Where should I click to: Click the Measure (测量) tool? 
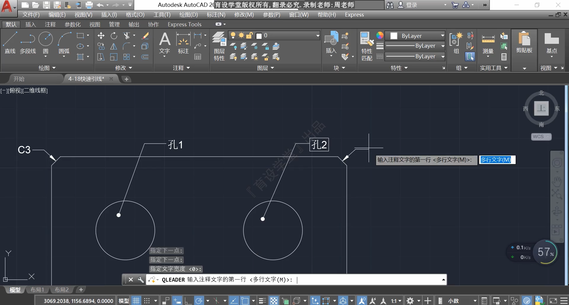(x=488, y=43)
